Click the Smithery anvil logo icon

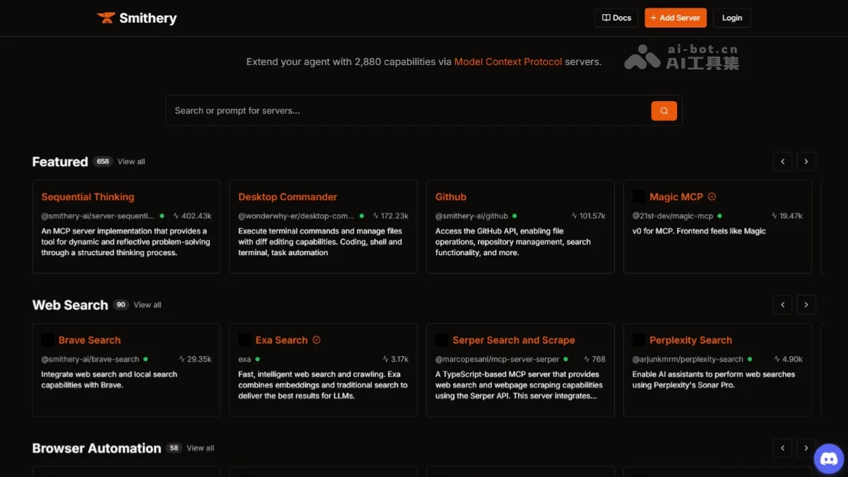coord(106,18)
